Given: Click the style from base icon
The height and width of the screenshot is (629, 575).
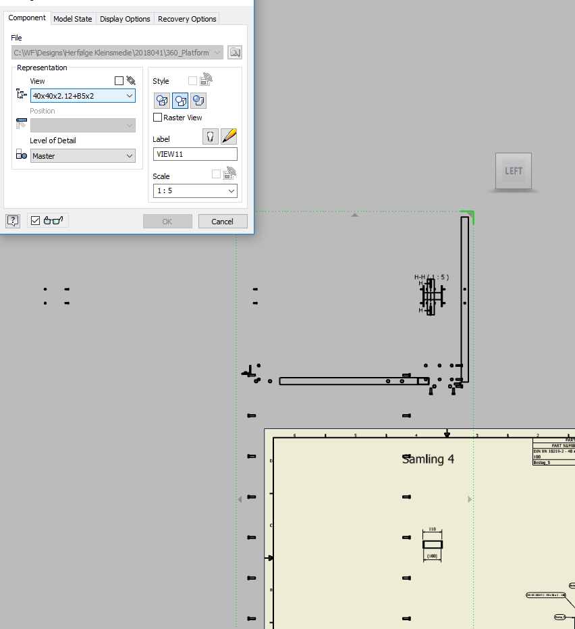Looking at the screenshot, I should pos(206,78).
